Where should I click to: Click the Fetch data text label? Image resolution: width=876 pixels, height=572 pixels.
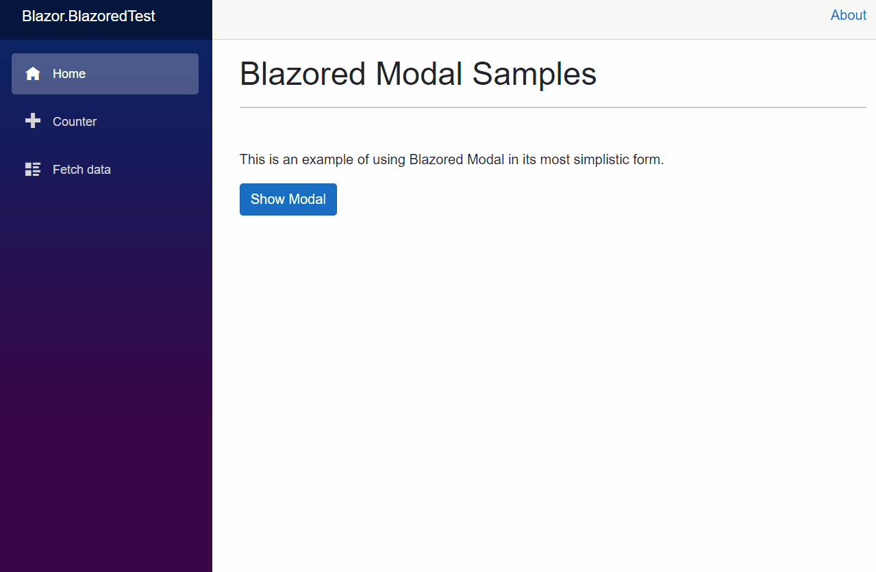coord(82,170)
